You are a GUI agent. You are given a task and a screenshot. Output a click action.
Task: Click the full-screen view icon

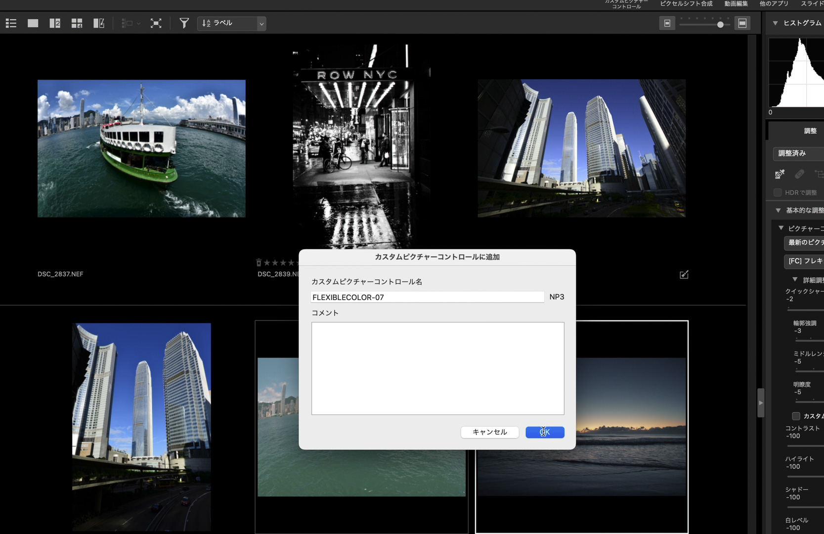[156, 23]
